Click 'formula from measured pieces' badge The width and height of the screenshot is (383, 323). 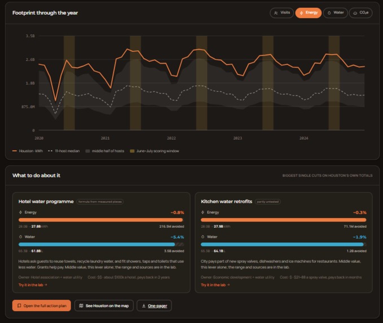tap(100, 202)
